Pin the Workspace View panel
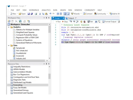The image size is (133, 100). coord(46,18)
